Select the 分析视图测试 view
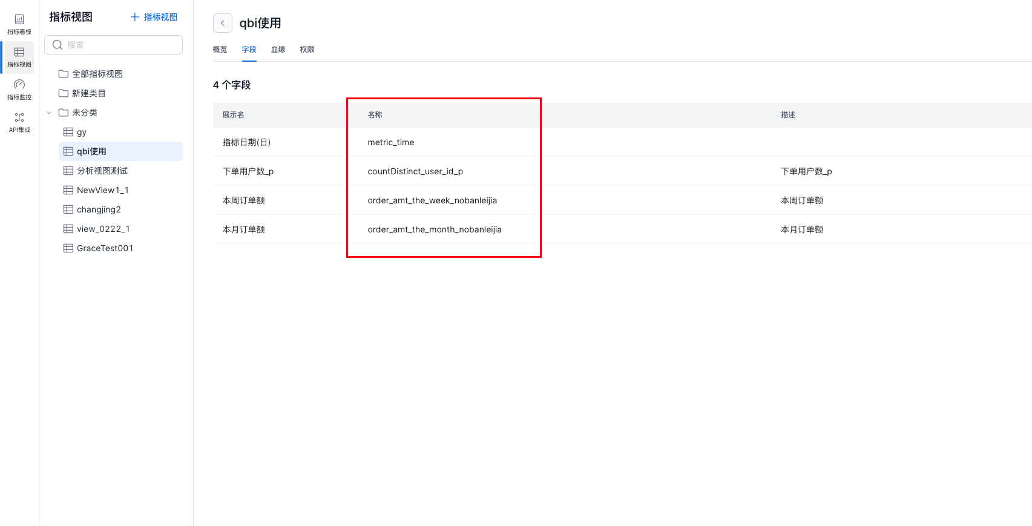Screen dimensions: 1032x526 tap(102, 171)
